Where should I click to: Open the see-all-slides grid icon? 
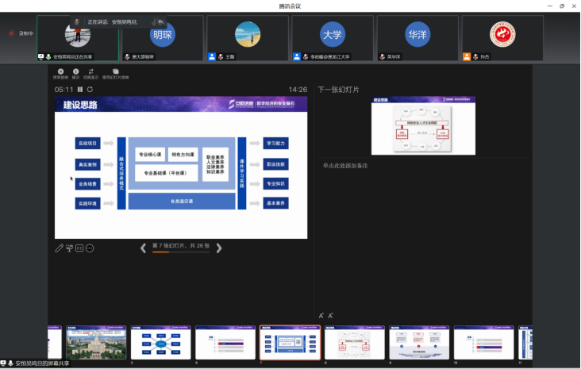tap(69, 248)
